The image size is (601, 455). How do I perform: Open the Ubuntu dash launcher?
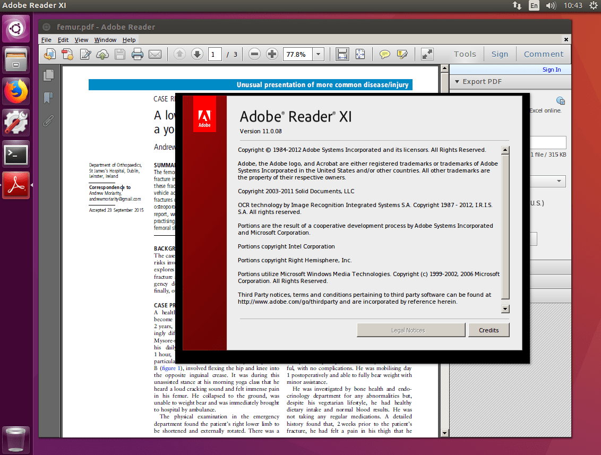(16, 29)
